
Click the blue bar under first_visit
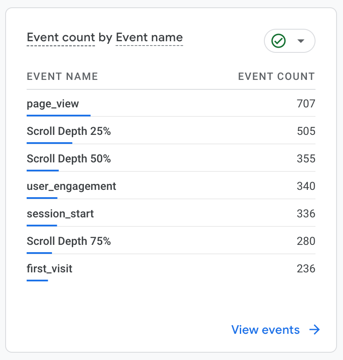pyautogui.click(x=37, y=280)
